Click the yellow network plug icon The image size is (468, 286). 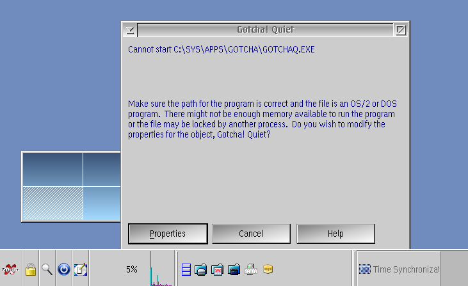(268, 269)
